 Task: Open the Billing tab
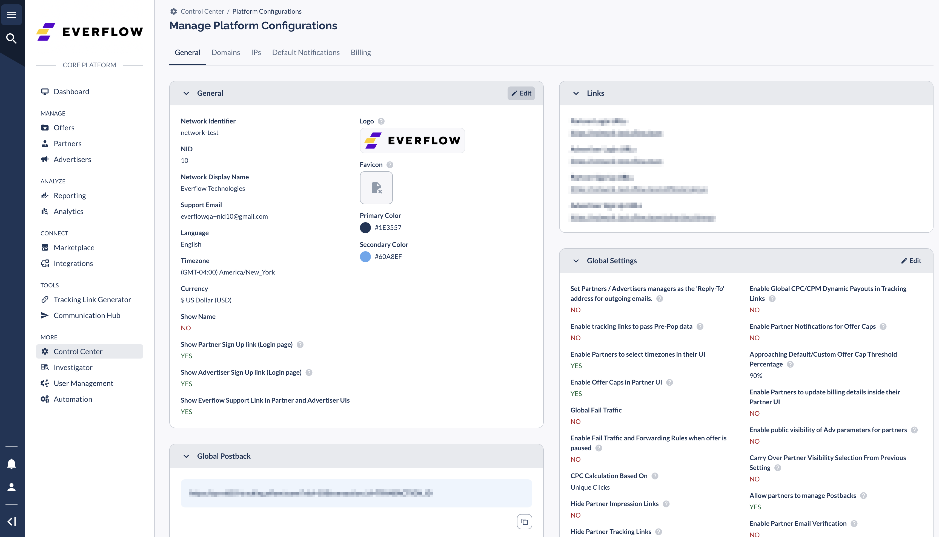coord(360,52)
